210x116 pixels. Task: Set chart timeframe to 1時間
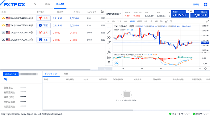[132, 21]
